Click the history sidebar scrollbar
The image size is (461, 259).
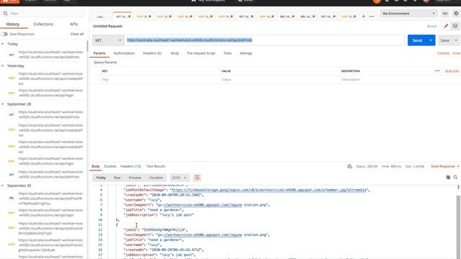click(87, 46)
